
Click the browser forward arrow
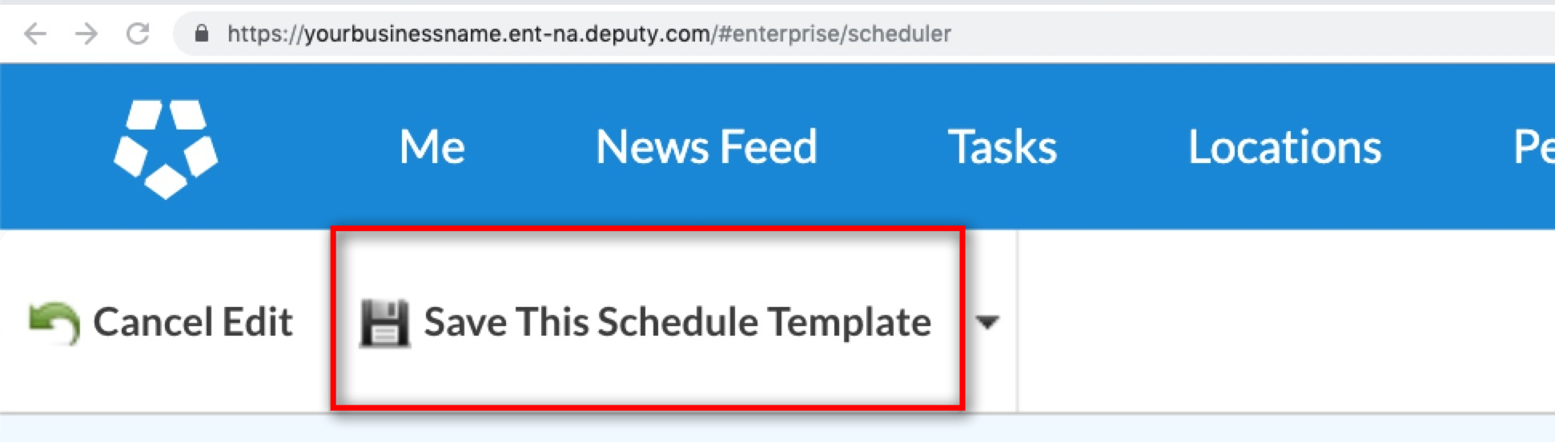point(86,34)
